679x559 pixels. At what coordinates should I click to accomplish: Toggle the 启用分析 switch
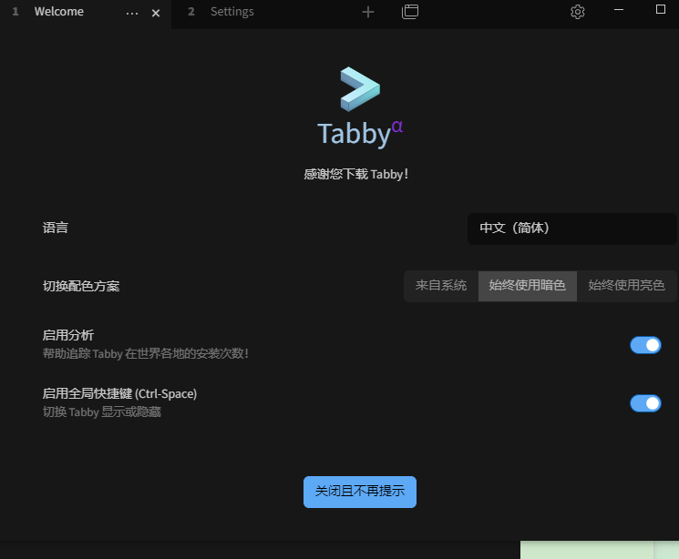[645, 345]
